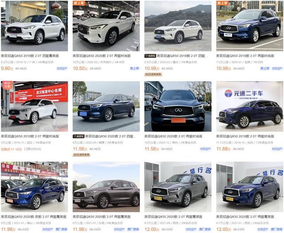This screenshot has width=284, height=233.
Task: Click the 90天回购保障 label under the 10.98万 price
Action: (x=153, y=74)
